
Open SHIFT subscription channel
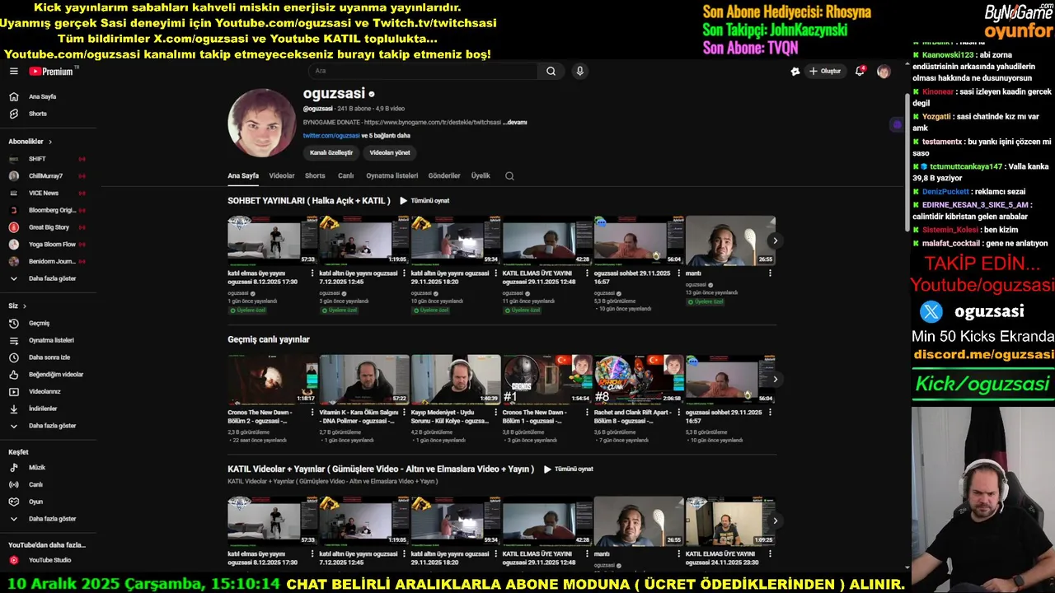[x=37, y=158]
